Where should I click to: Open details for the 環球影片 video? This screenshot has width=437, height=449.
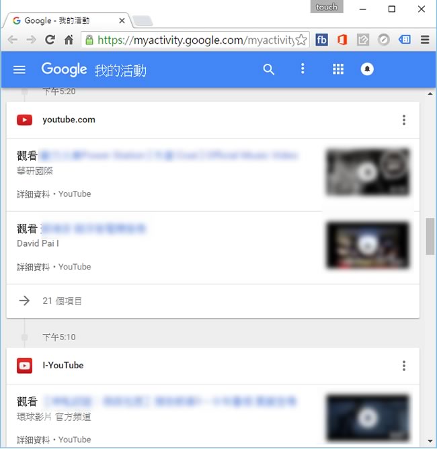(33, 440)
